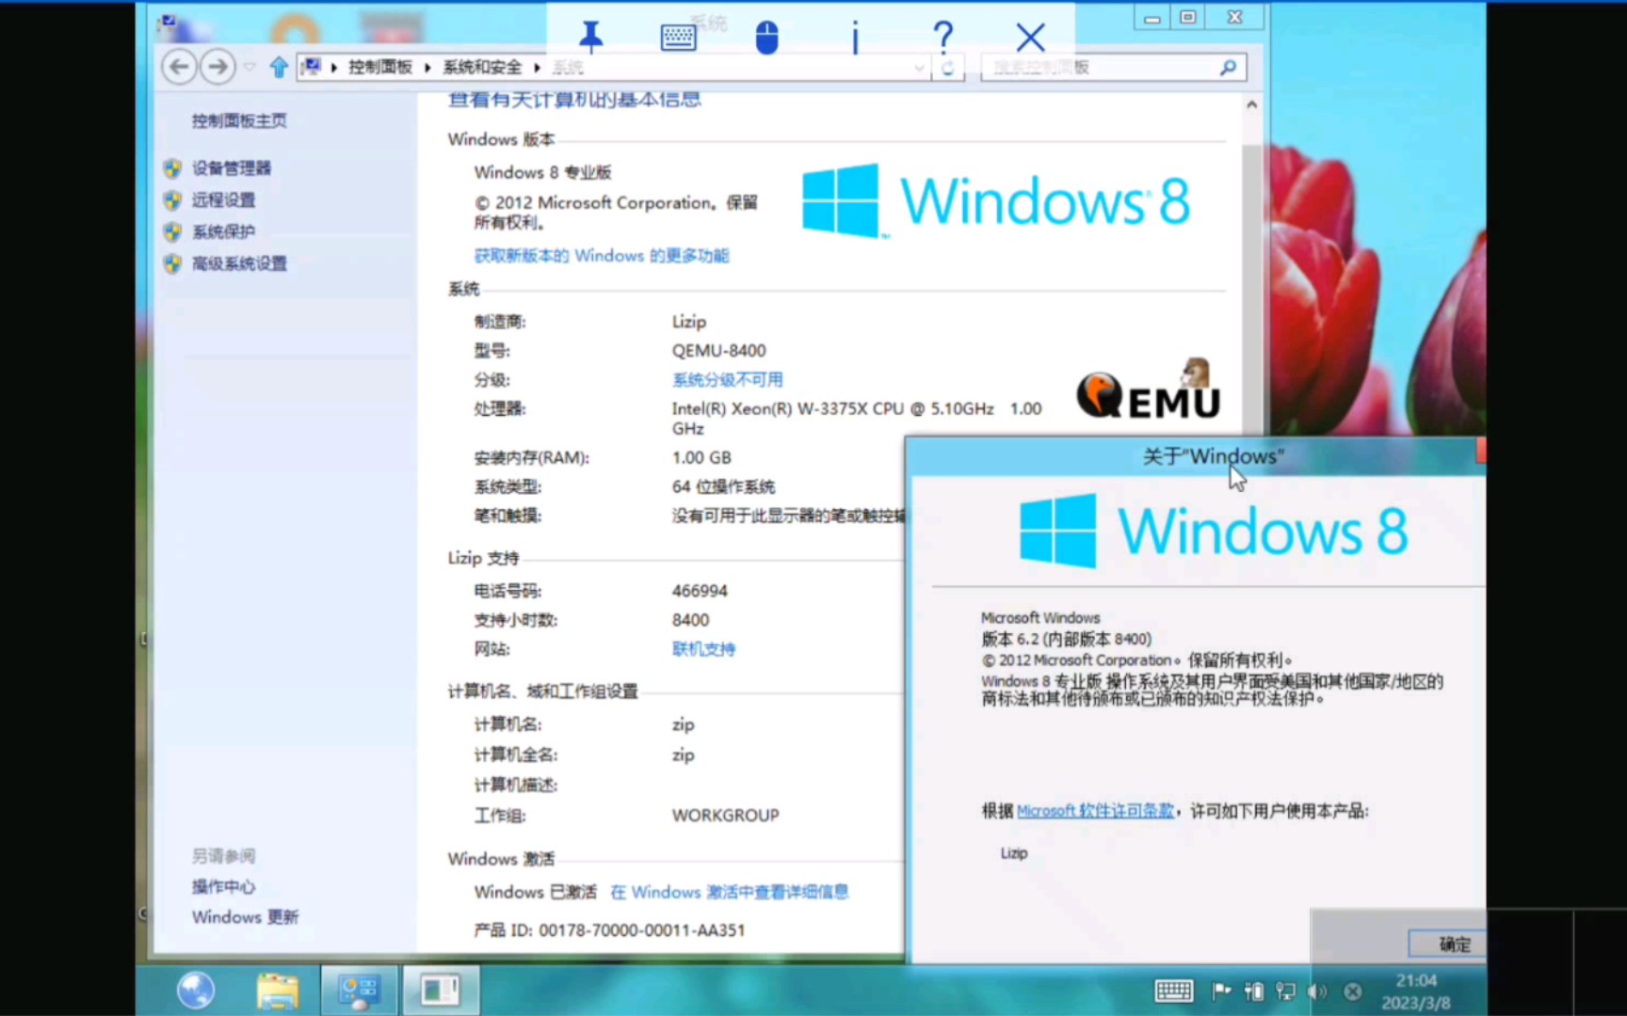This screenshot has height=1016, width=1627.
Task: Expand the address bar history dropdown
Action: tap(919, 68)
